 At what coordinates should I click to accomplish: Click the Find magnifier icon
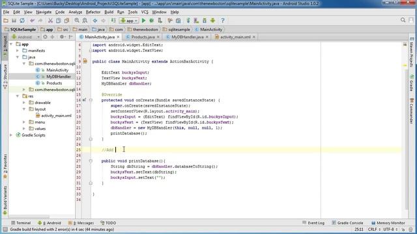(77, 21)
